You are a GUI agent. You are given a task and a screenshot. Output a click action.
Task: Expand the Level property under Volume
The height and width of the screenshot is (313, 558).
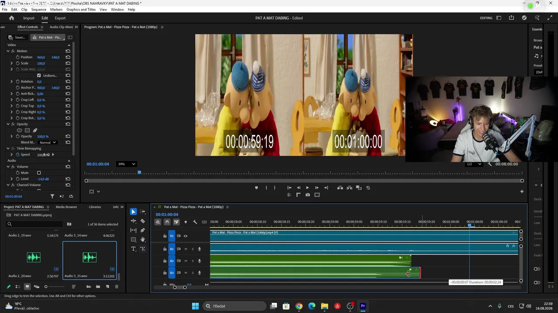point(12,179)
